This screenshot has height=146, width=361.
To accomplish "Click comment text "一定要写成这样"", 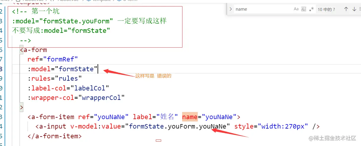I will 142,21.
